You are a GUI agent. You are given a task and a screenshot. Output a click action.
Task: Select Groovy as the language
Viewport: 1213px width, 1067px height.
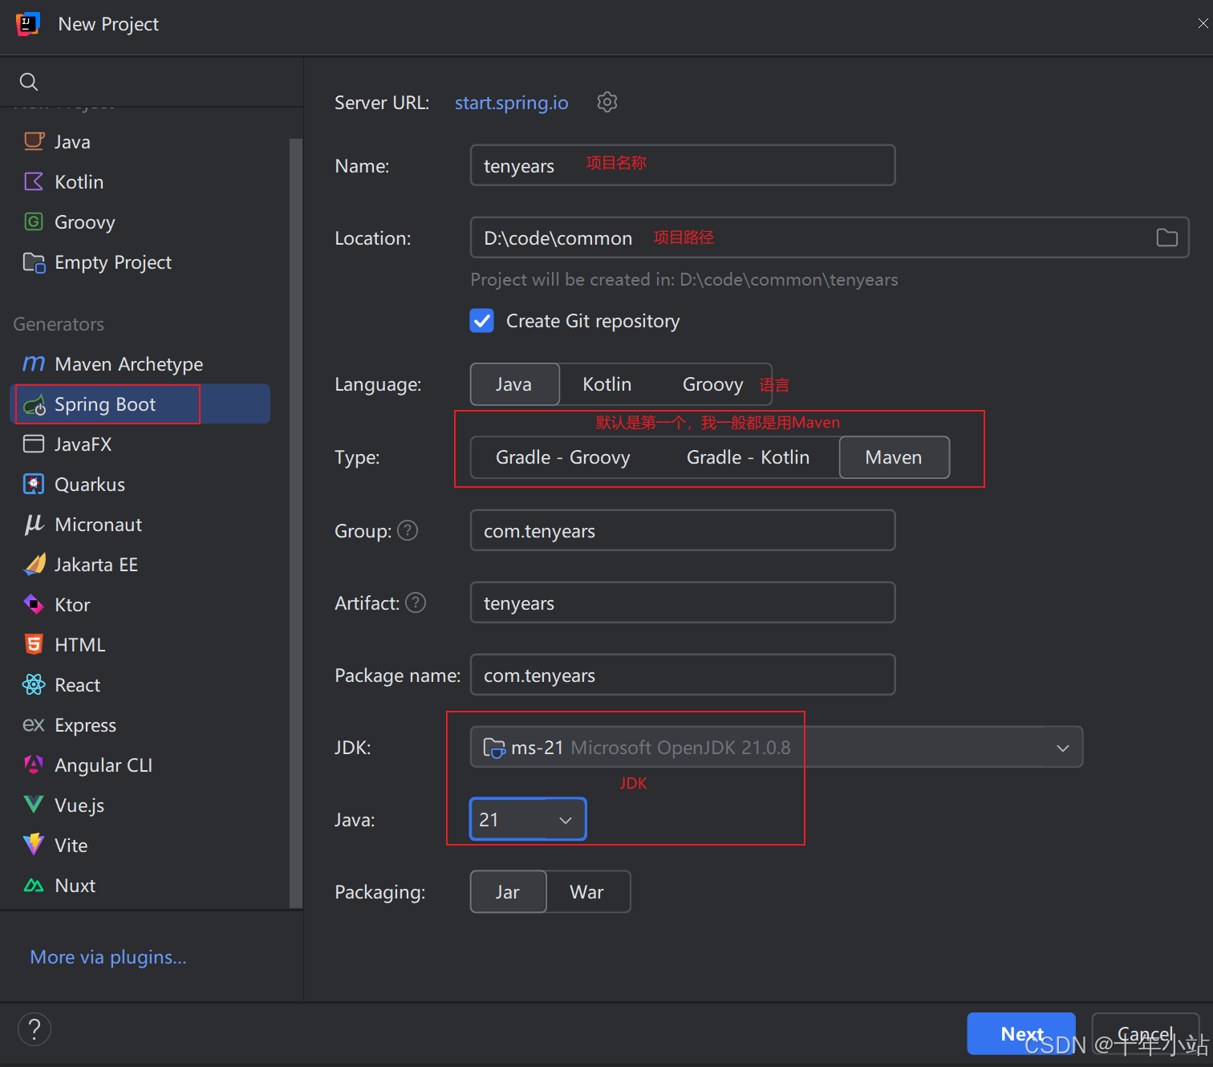(x=712, y=384)
